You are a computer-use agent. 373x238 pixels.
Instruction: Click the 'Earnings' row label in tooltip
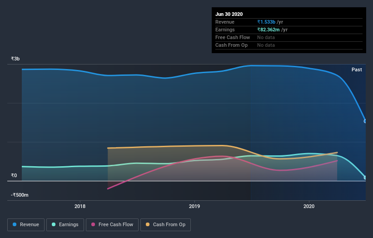[x=225, y=30]
